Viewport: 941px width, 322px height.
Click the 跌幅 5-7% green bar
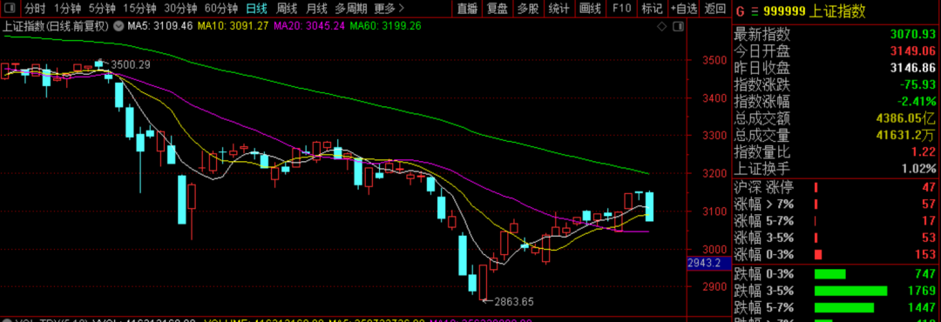[843, 308]
